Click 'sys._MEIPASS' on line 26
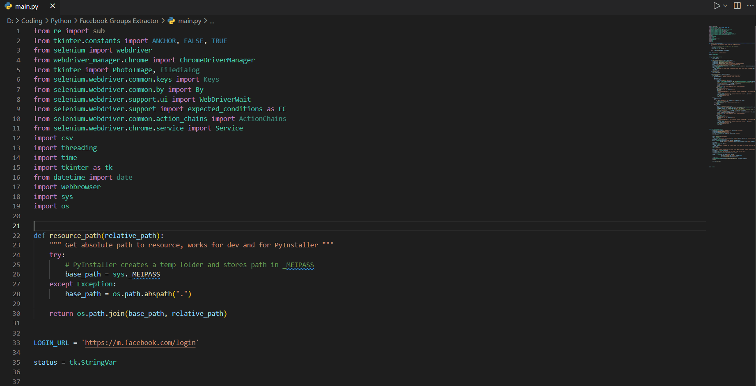Screen dimensions: 756x386 [x=136, y=274]
